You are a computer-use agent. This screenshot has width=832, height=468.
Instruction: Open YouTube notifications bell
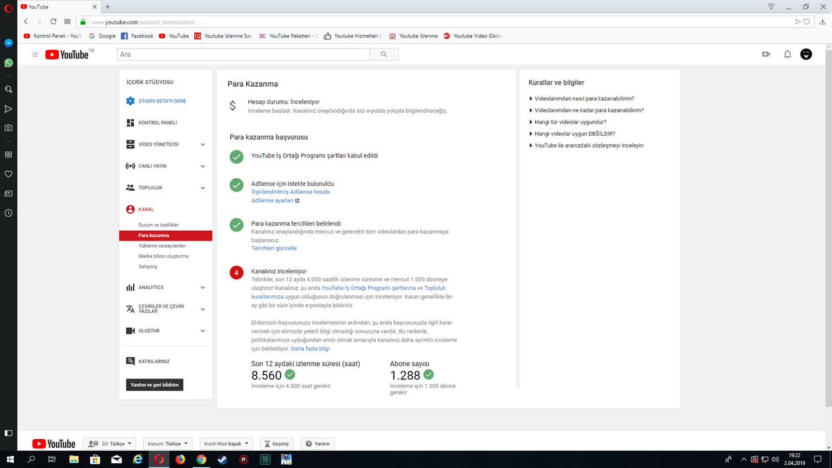(x=787, y=54)
